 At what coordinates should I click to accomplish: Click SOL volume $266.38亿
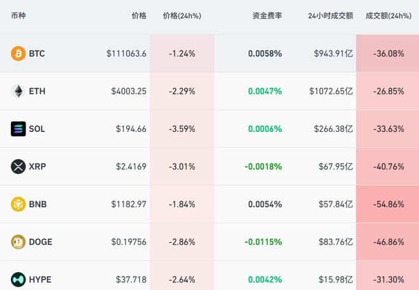pyautogui.click(x=333, y=129)
